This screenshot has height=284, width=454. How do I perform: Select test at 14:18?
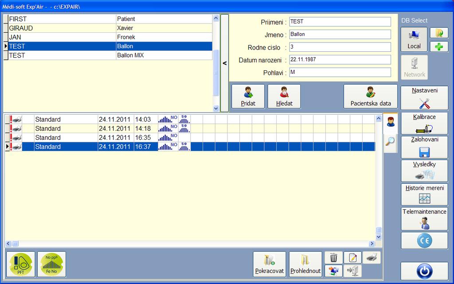click(190, 128)
